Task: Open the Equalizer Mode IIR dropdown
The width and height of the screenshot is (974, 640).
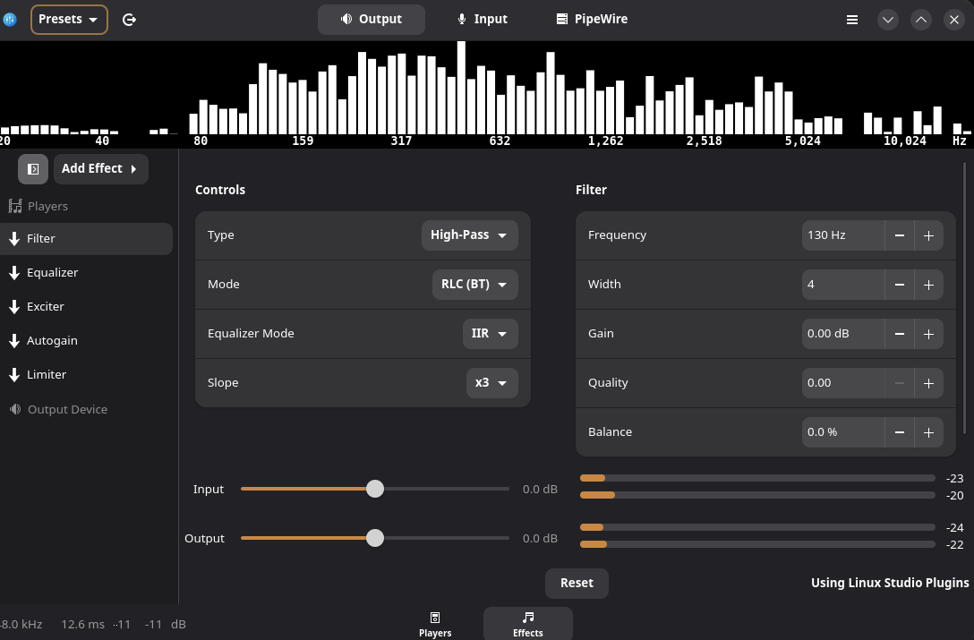Action: (x=490, y=334)
